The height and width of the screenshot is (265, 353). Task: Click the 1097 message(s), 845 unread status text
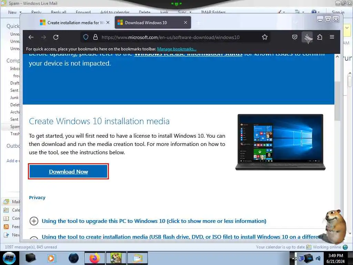point(31,247)
